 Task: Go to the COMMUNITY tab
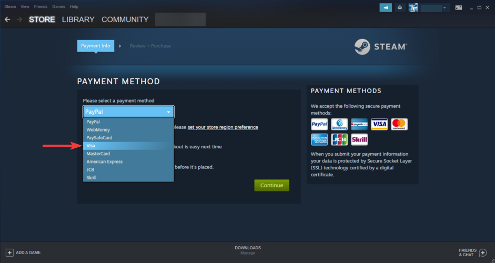pyautogui.click(x=125, y=19)
